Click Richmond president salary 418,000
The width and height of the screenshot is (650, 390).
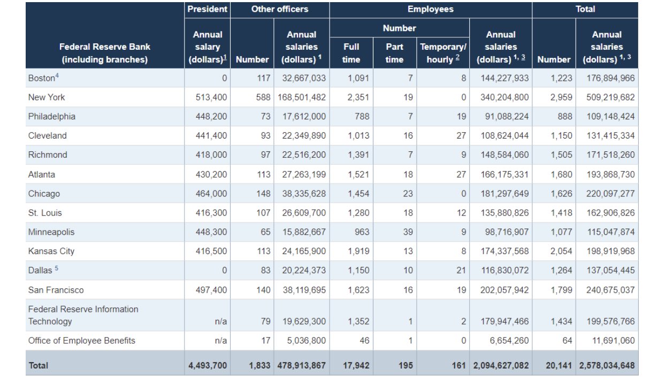[212, 155]
